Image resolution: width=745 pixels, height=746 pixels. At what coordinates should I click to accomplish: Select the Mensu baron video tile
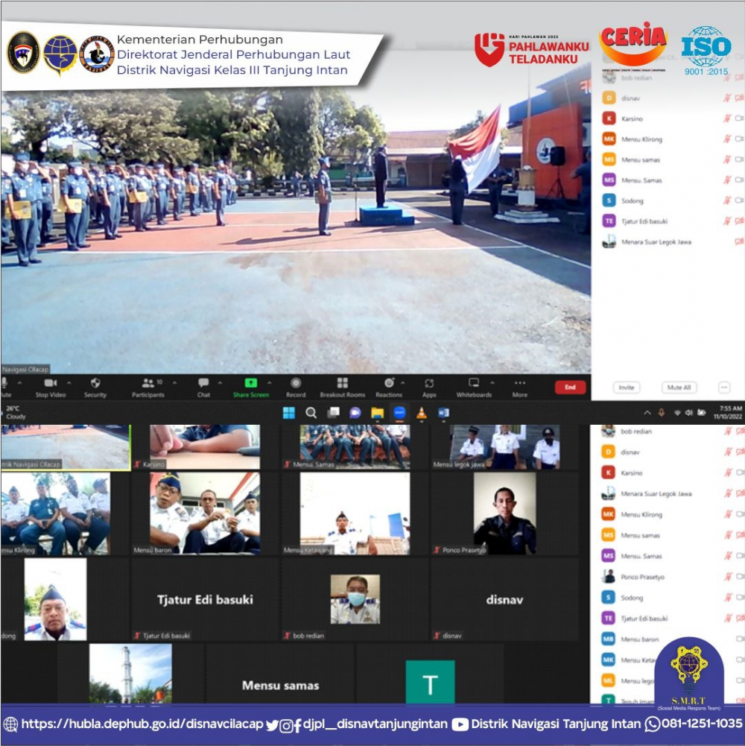(x=205, y=513)
